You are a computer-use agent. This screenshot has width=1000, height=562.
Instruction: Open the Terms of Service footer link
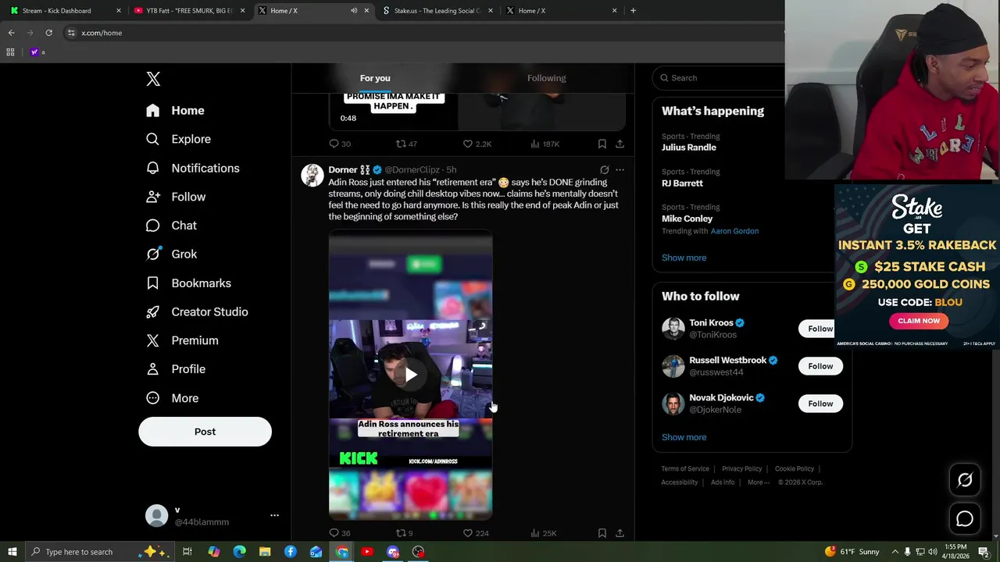click(x=685, y=469)
